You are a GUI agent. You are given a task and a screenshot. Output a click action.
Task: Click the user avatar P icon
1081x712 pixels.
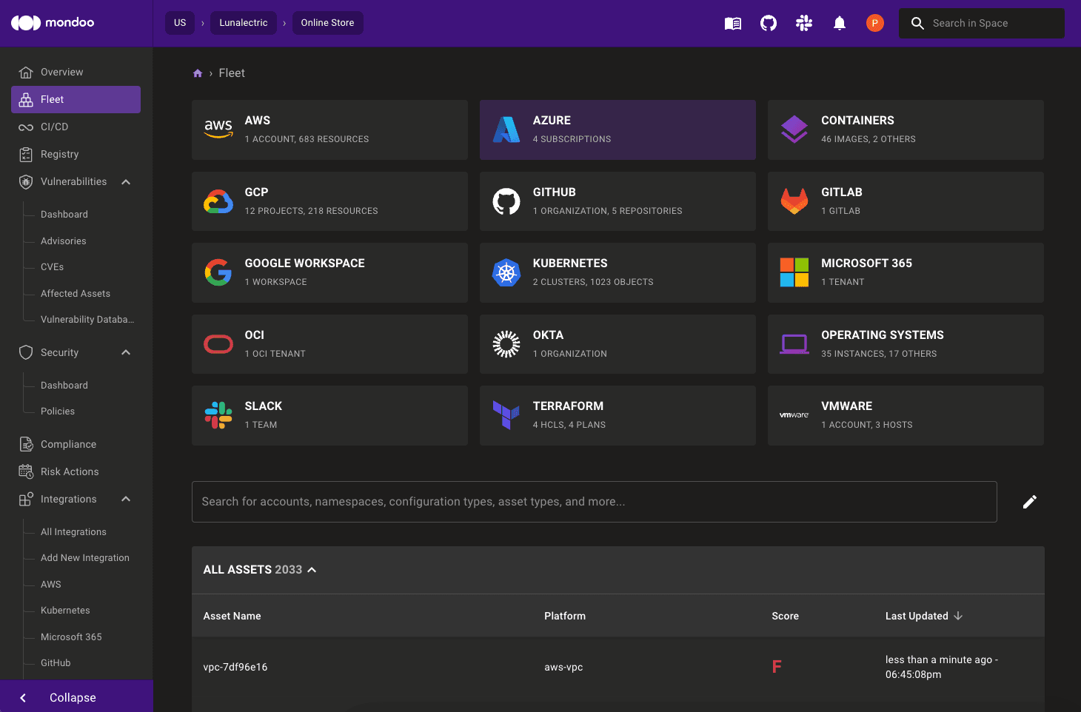coord(874,24)
